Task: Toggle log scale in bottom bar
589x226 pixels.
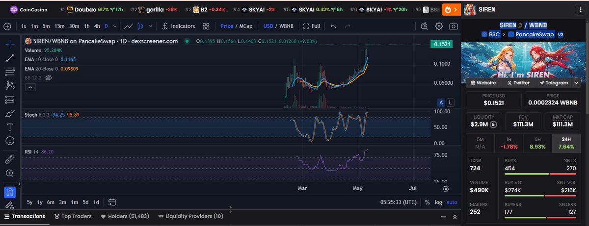Action: click(x=438, y=202)
